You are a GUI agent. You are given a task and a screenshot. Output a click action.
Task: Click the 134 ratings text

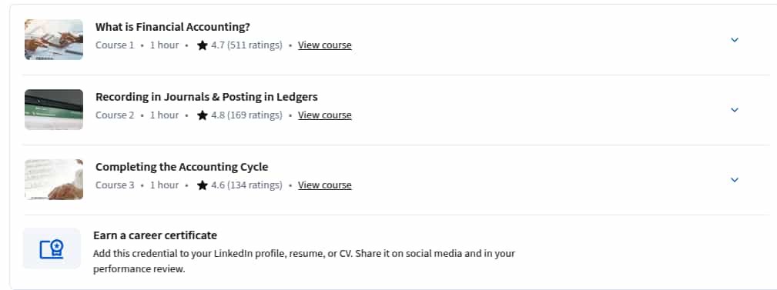coord(255,185)
